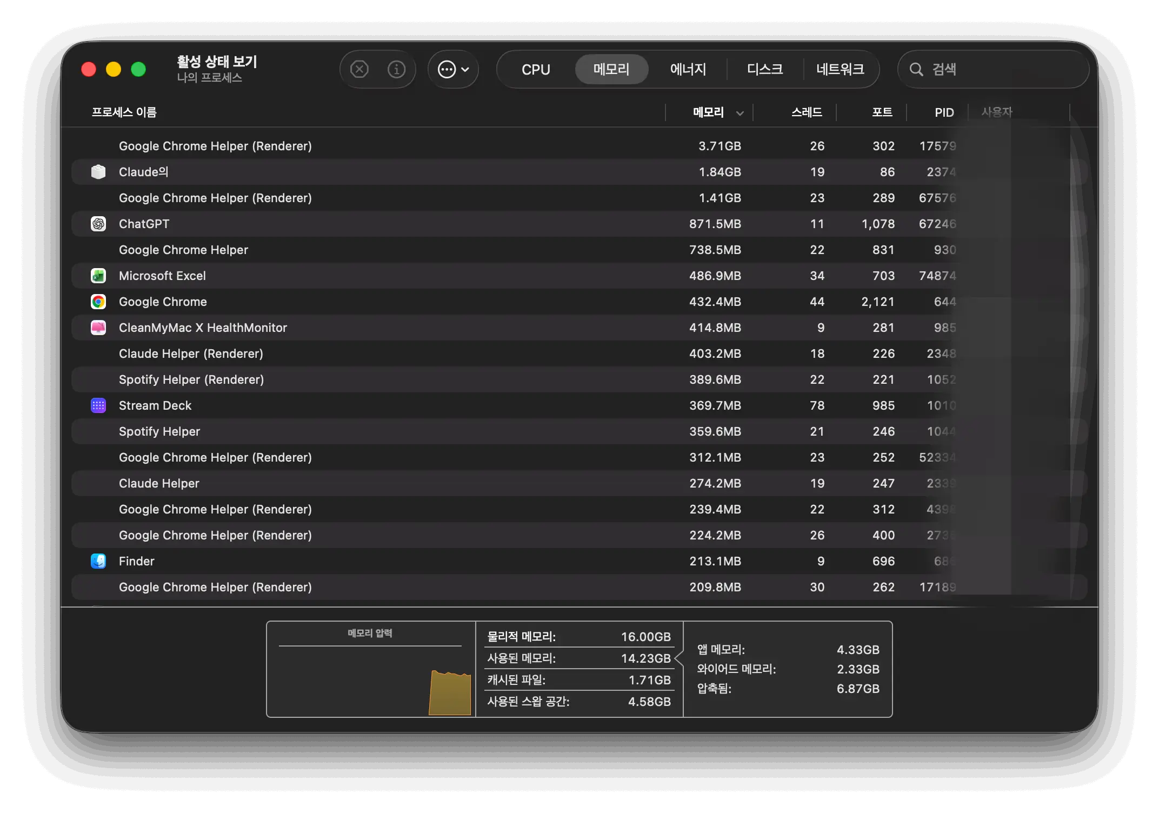Image resolution: width=1159 pixels, height=813 pixels.
Task: Click the magnifier search icon
Action: coord(916,69)
